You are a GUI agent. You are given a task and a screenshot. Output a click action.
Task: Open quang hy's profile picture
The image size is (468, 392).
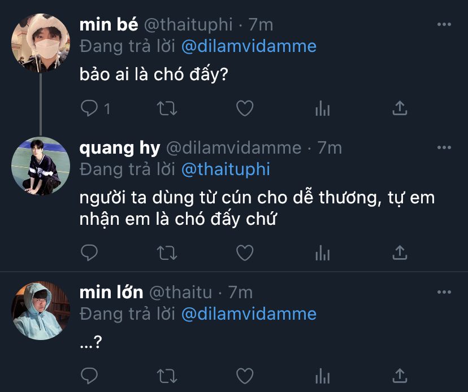[x=40, y=166]
